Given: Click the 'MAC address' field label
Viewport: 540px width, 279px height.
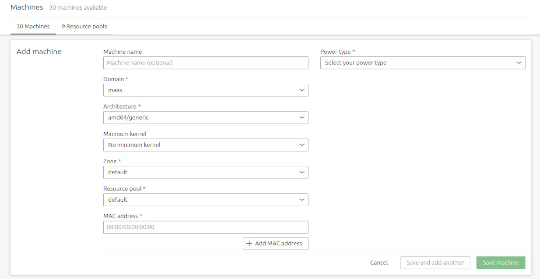Looking at the screenshot, I should (x=120, y=216).
